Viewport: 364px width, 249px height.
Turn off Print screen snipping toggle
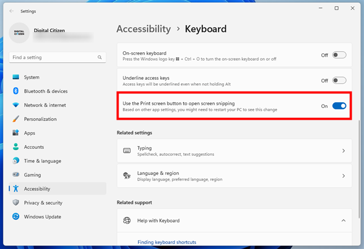coord(339,106)
